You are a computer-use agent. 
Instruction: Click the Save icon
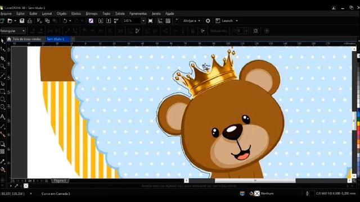(x=22, y=21)
